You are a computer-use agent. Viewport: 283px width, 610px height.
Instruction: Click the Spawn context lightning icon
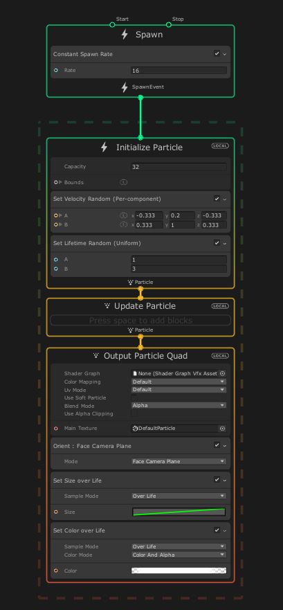tap(125, 35)
